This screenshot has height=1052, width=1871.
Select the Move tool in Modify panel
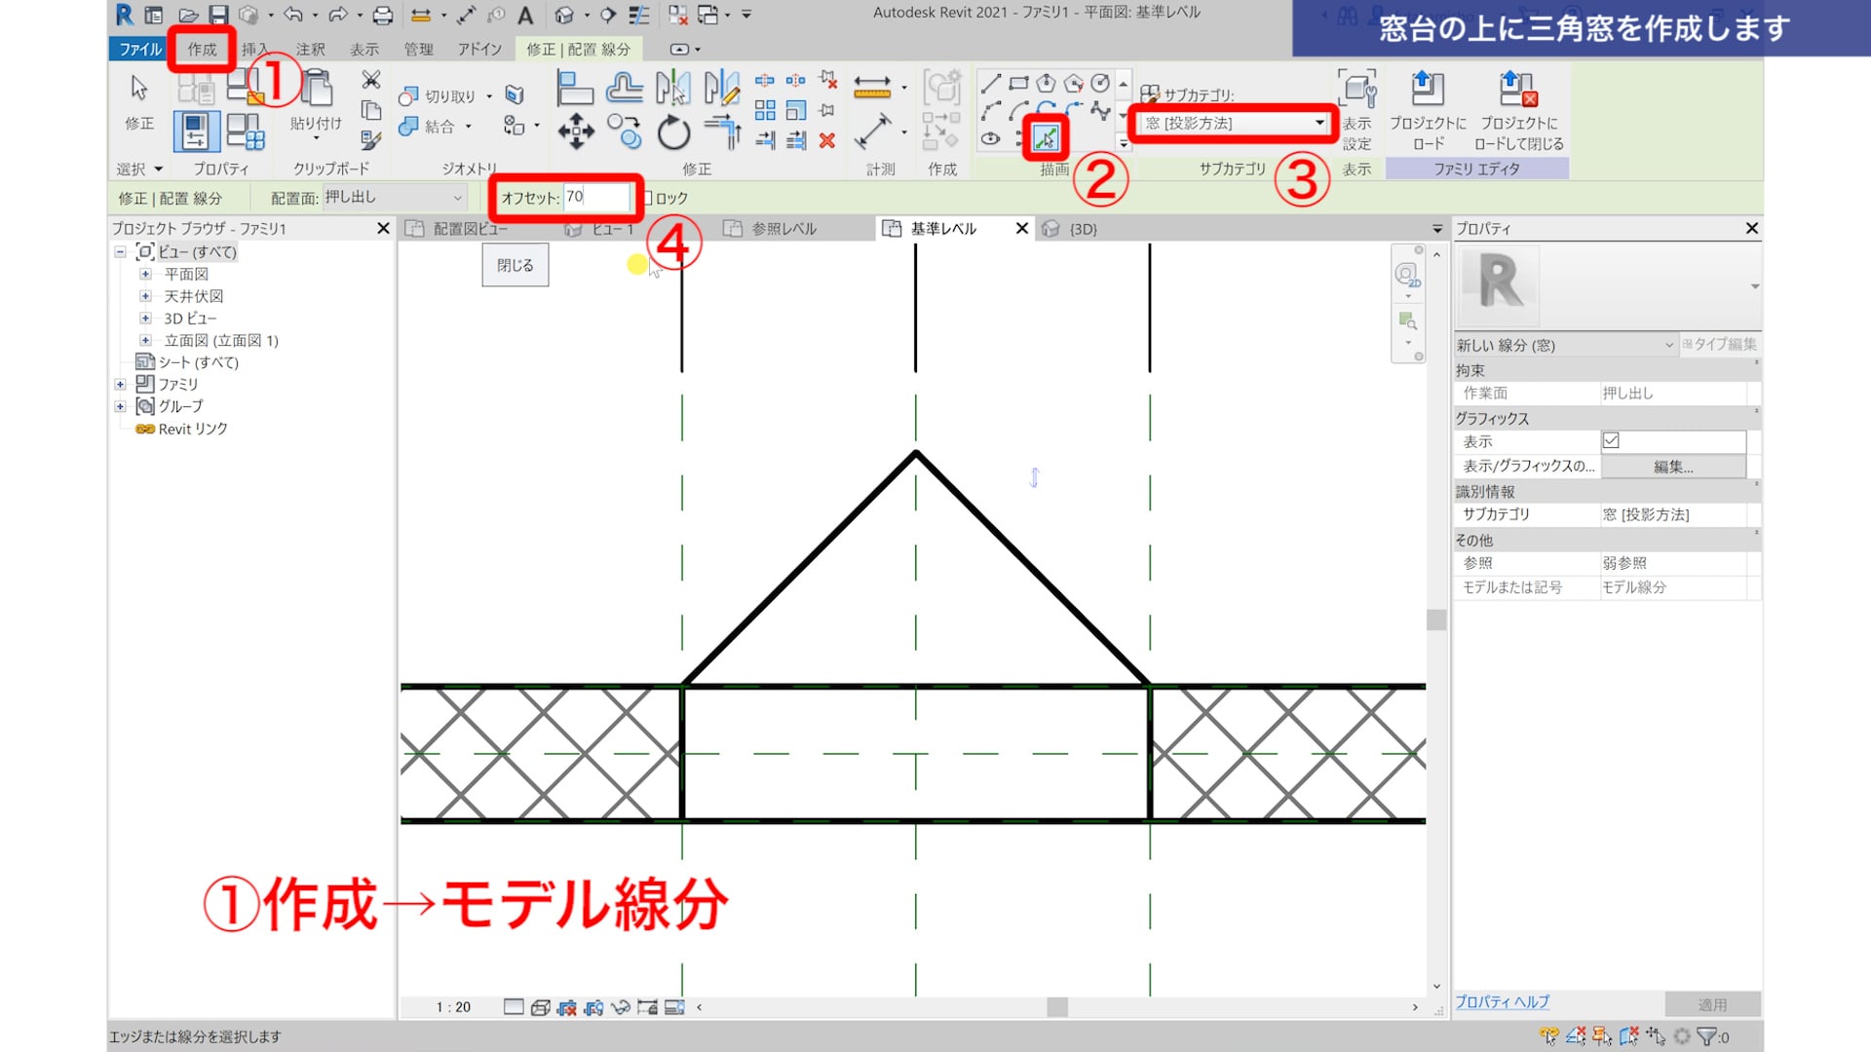[x=576, y=131]
